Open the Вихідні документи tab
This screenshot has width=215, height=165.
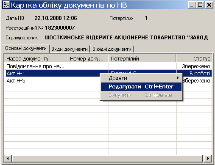click(x=112, y=49)
